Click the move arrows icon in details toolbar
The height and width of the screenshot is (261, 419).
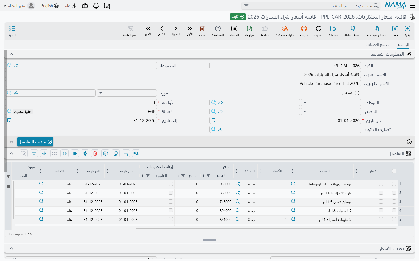pos(44,153)
